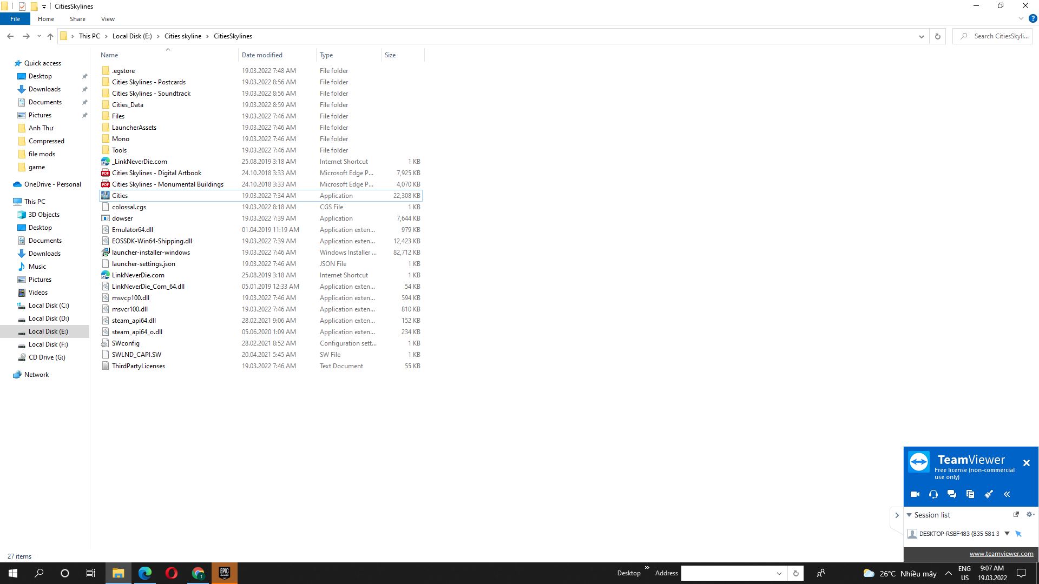1039x584 pixels.
Task: Click the path dropdown navigation arrow
Action: (921, 36)
